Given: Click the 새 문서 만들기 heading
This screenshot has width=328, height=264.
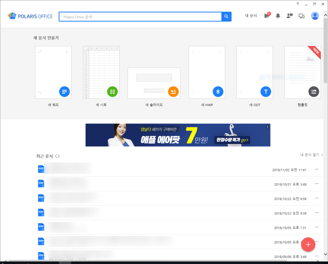Looking at the screenshot, I should pos(46,38).
